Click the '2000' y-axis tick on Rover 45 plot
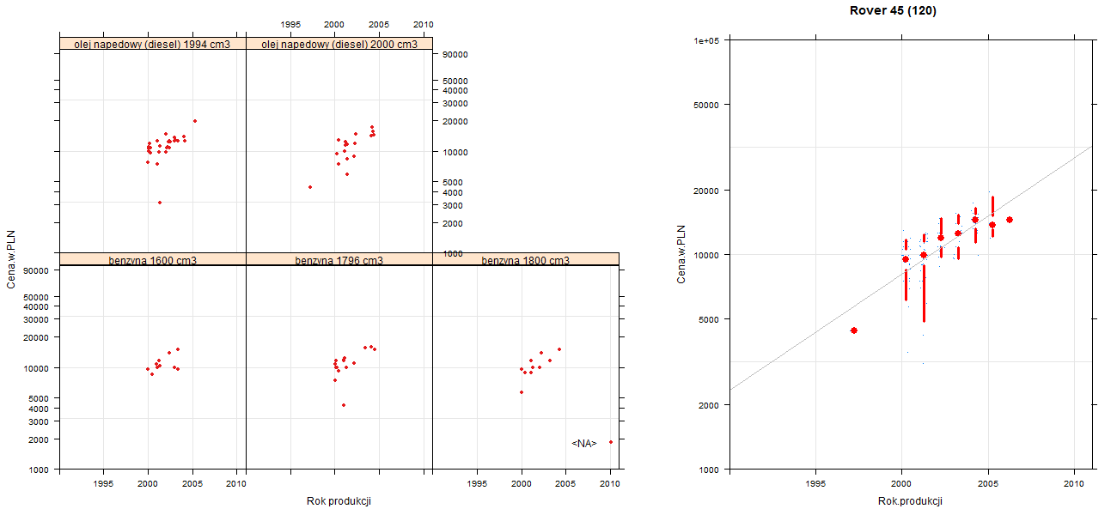The height and width of the screenshot is (515, 1117). 709,404
